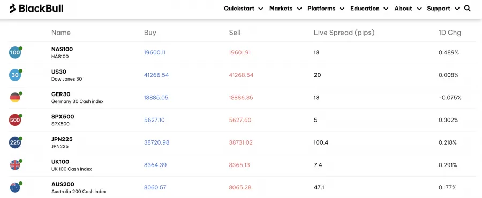Click JPN225 daily change 0.218%
Viewport: 482px width, 198px height.
pyautogui.click(x=448, y=142)
